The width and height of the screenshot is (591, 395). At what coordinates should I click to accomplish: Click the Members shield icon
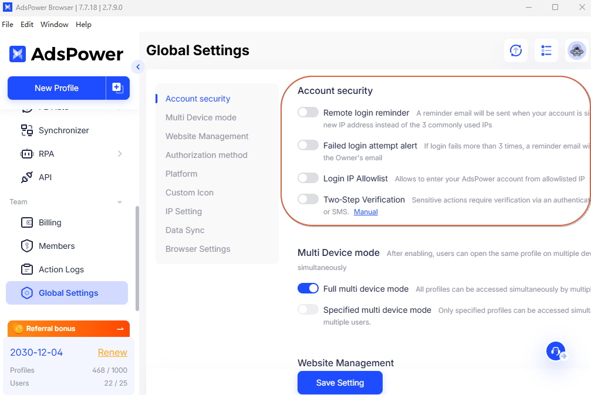click(x=27, y=246)
